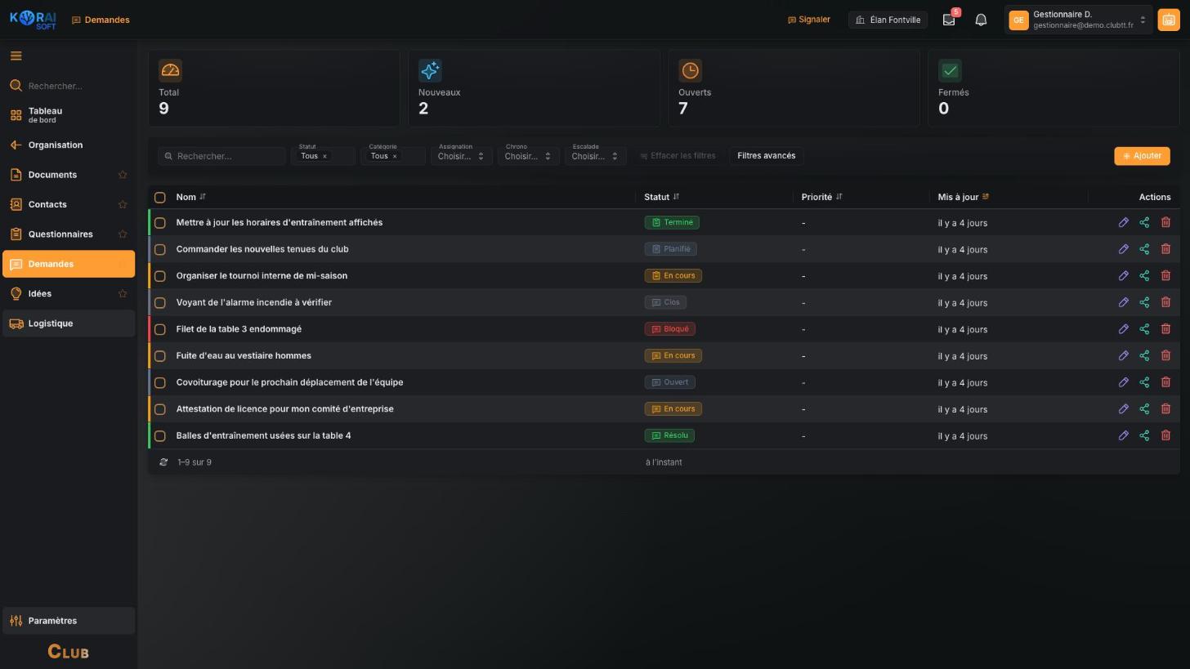The width and height of the screenshot is (1190, 669).
Task: Open the notifications bell
Action: (x=981, y=20)
